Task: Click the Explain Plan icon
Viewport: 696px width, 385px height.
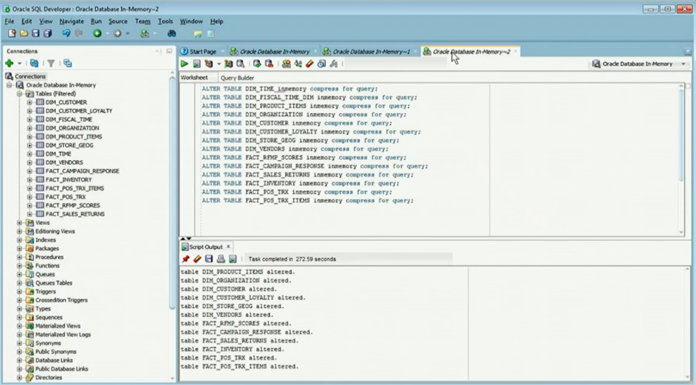Action: [x=208, y=64]
